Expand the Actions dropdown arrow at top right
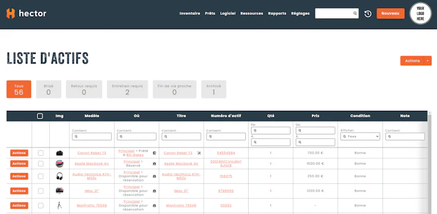The height and width of the screenshot is (214, 437). [x=427, y=60]
